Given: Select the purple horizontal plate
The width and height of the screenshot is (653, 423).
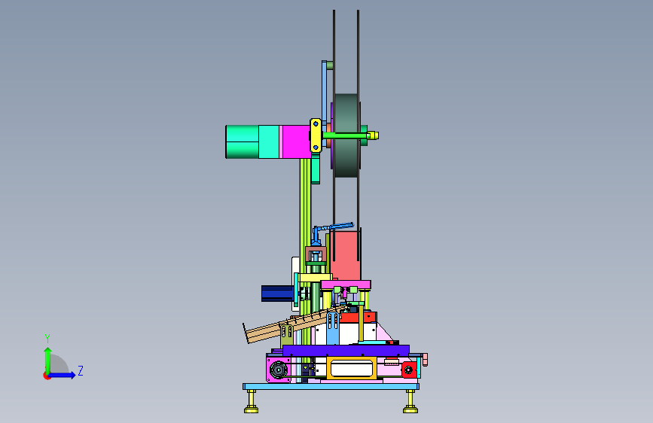Looking at the screenshot, I should click(346, 351).
